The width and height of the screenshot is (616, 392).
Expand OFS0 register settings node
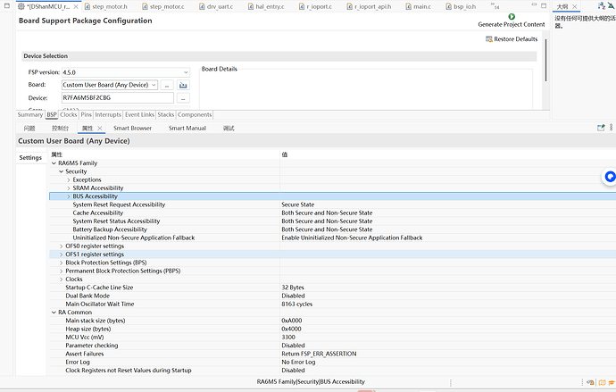(x=62, y=246)
